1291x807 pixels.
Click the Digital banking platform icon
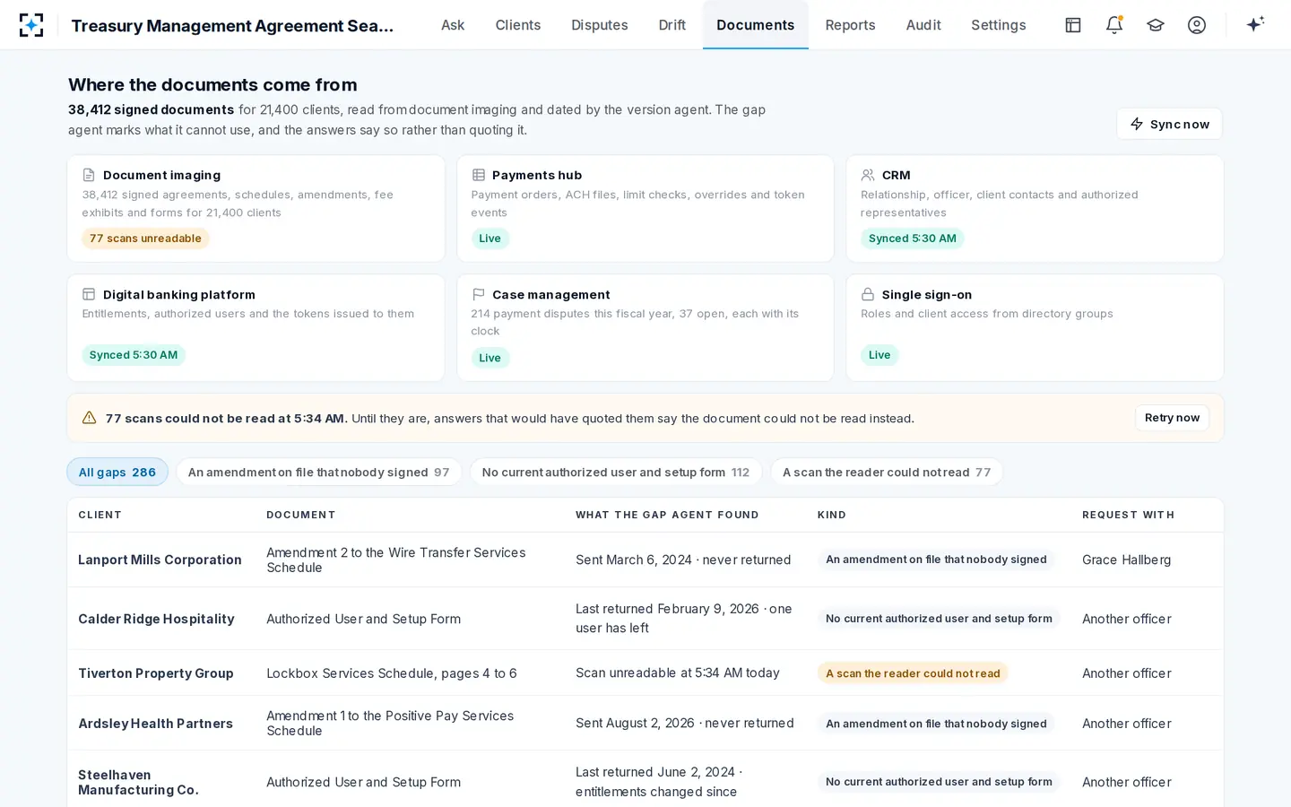pyautogui.click(x=89, y=294)
